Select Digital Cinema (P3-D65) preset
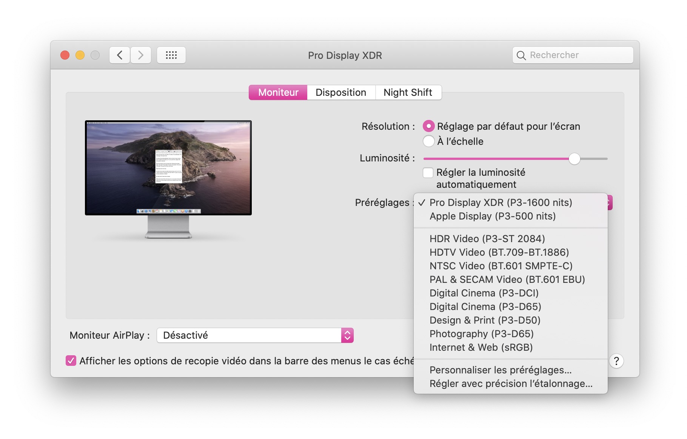Image resolution: width=687 pixels, height=439 pixels. pos(511,307)
